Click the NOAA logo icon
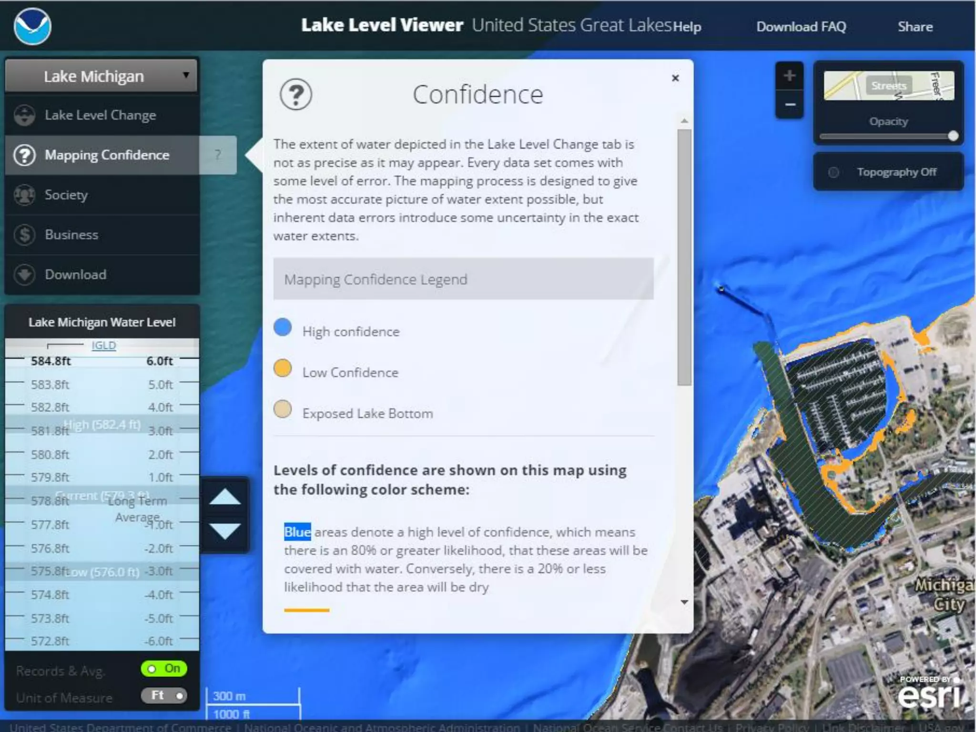The height and width of the screenshot is (732, 976). pyautogui.click(x=32, y=27)
